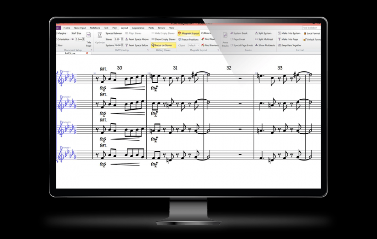The height and width of the screenshot is (239, 377).
Task: Click Unlock Format
Action: tap(312, 40)
